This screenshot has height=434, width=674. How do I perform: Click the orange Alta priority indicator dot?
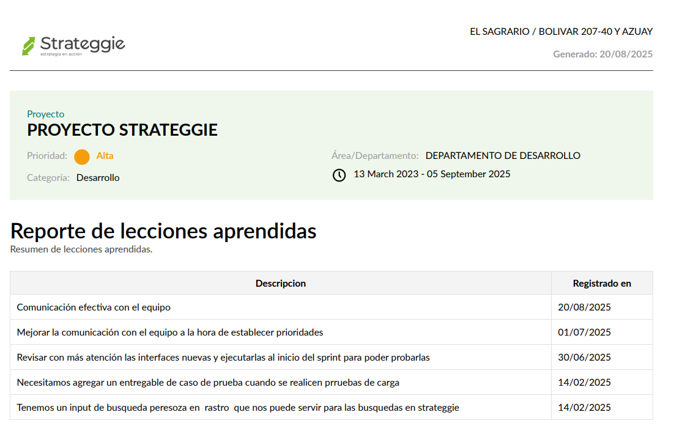click(81, 156)
